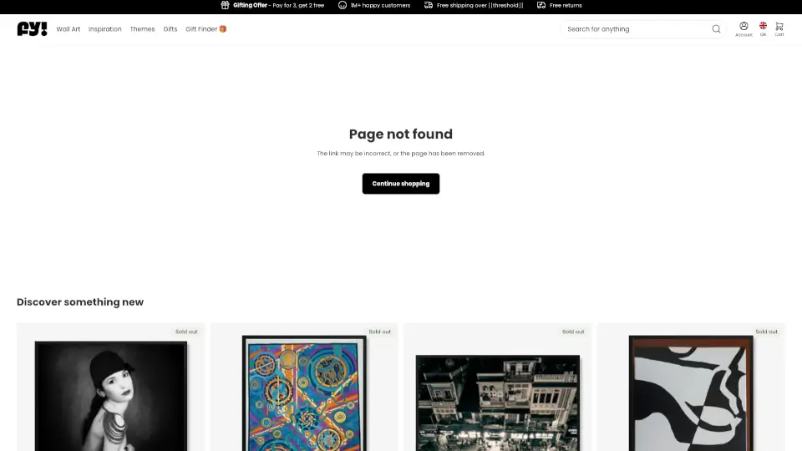The width and height of the screenshot is (802, 451).
Task: Click the search magnifier icon
Action: [716, 29]
